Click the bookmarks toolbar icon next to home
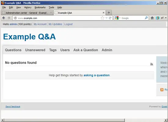 (x=158, y=18)
